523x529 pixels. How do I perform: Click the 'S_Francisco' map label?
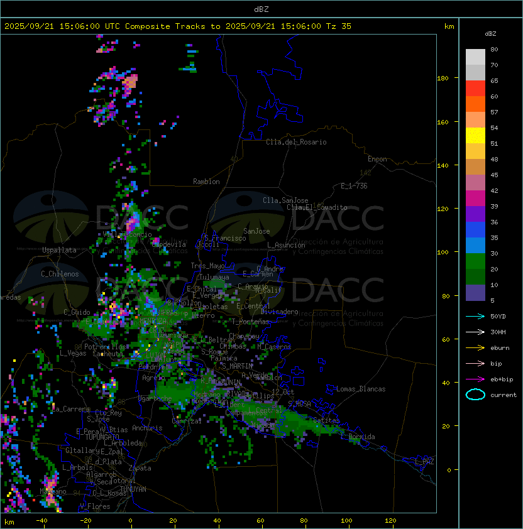(x=225, y=238)
